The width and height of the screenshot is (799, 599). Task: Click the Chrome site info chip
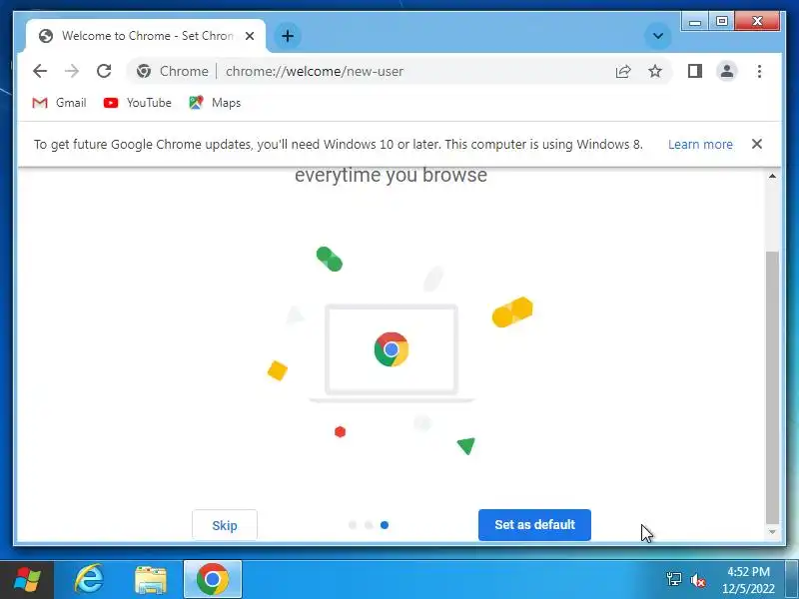pyautogui.click(x=173, y=71)
